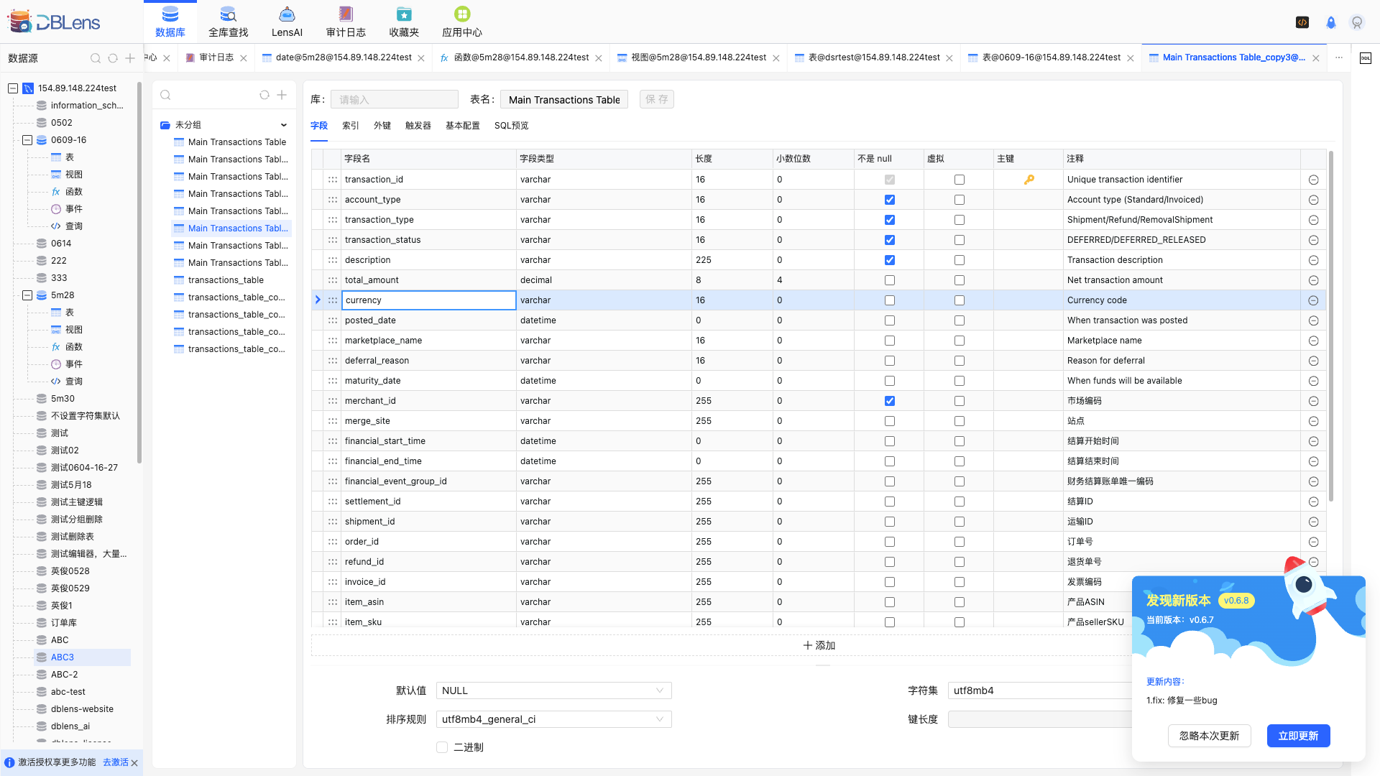Enable the 二进制 binary checkbox
The height and width of the screenshot is (776, 1380).
tap(442, 747)
